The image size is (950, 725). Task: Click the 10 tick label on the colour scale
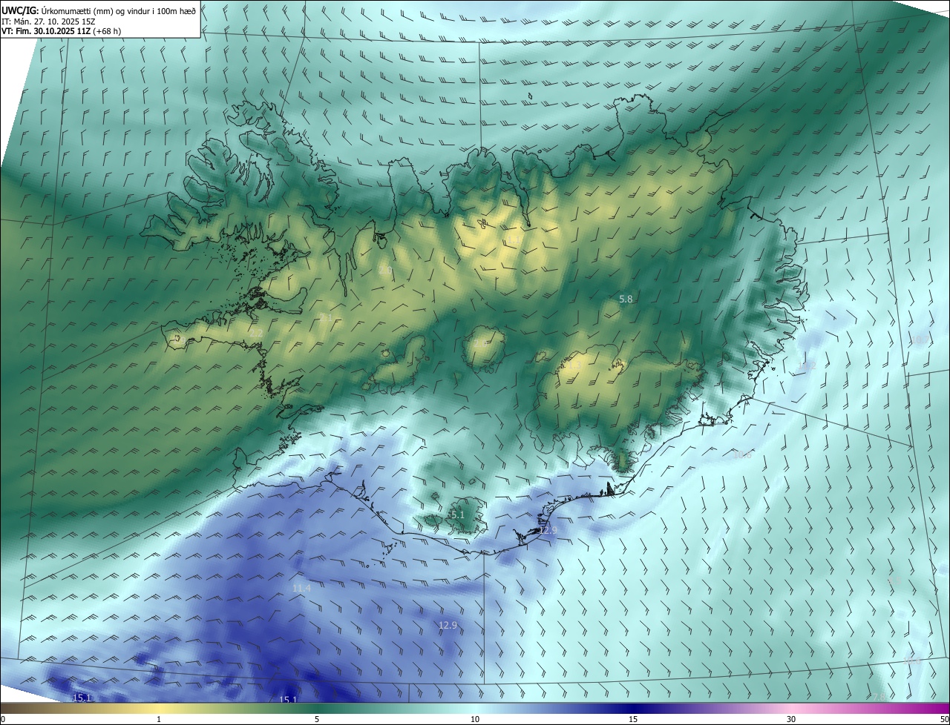[x=475, y=720]
